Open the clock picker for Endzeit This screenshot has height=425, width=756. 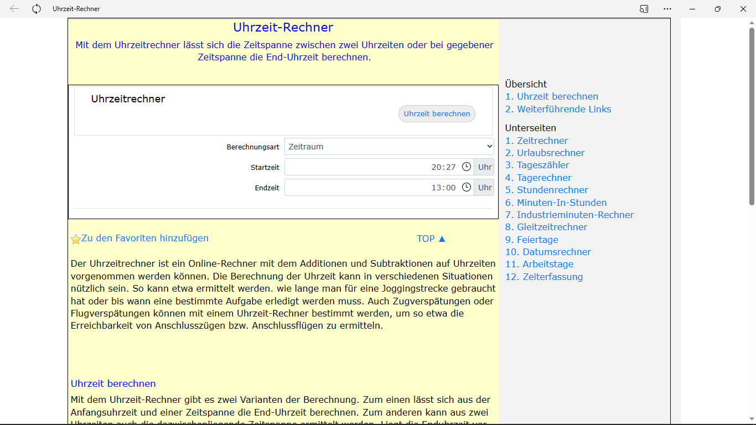tap(467, 187)
